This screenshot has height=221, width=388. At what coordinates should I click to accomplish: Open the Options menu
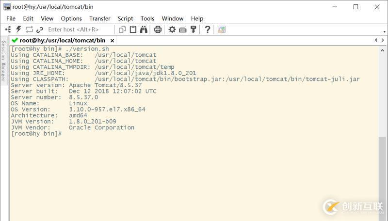pos(71,18)
